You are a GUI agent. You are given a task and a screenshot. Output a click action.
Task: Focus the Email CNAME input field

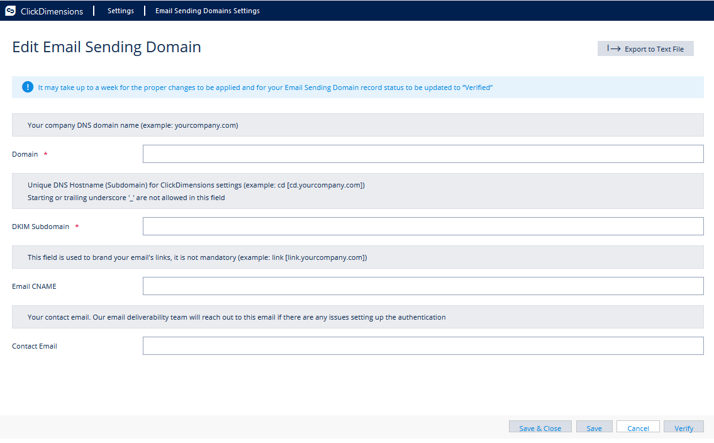(423, 286)
